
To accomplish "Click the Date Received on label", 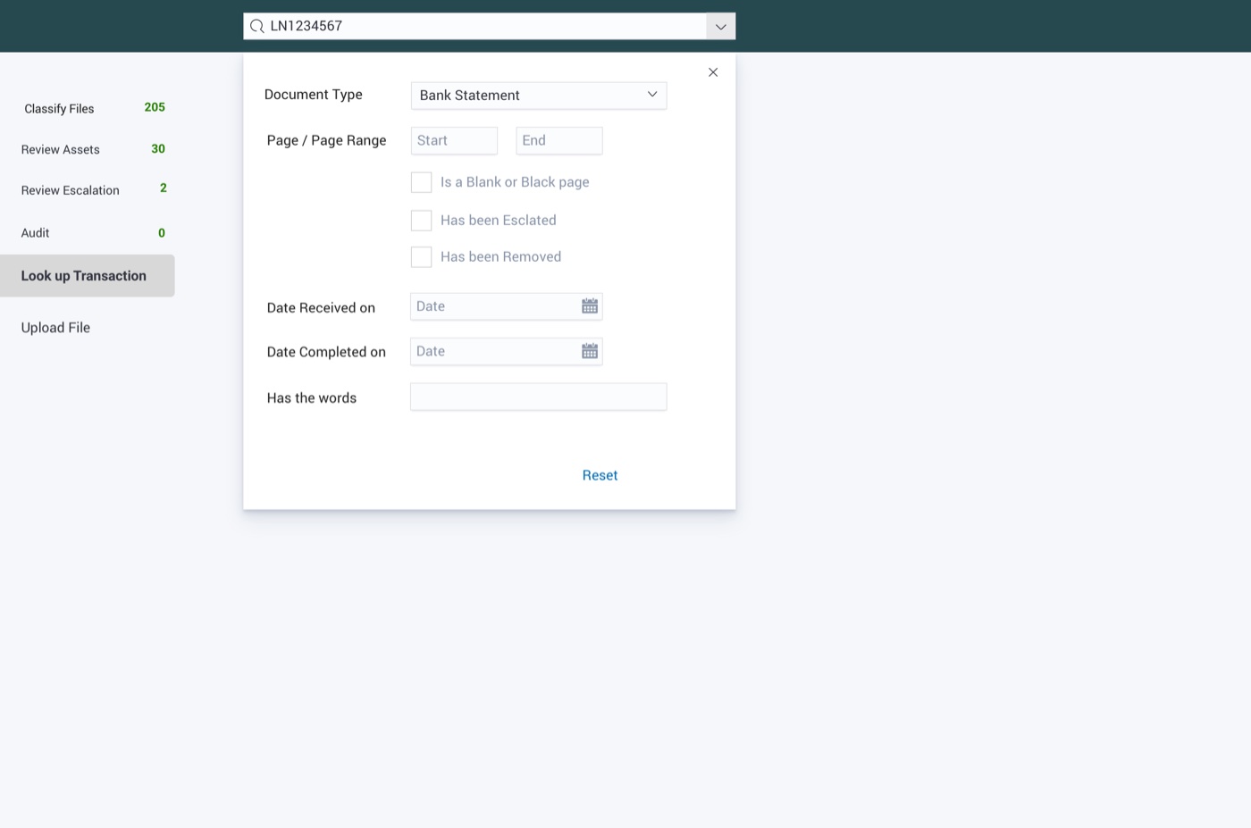I will (x=321, y=308).
